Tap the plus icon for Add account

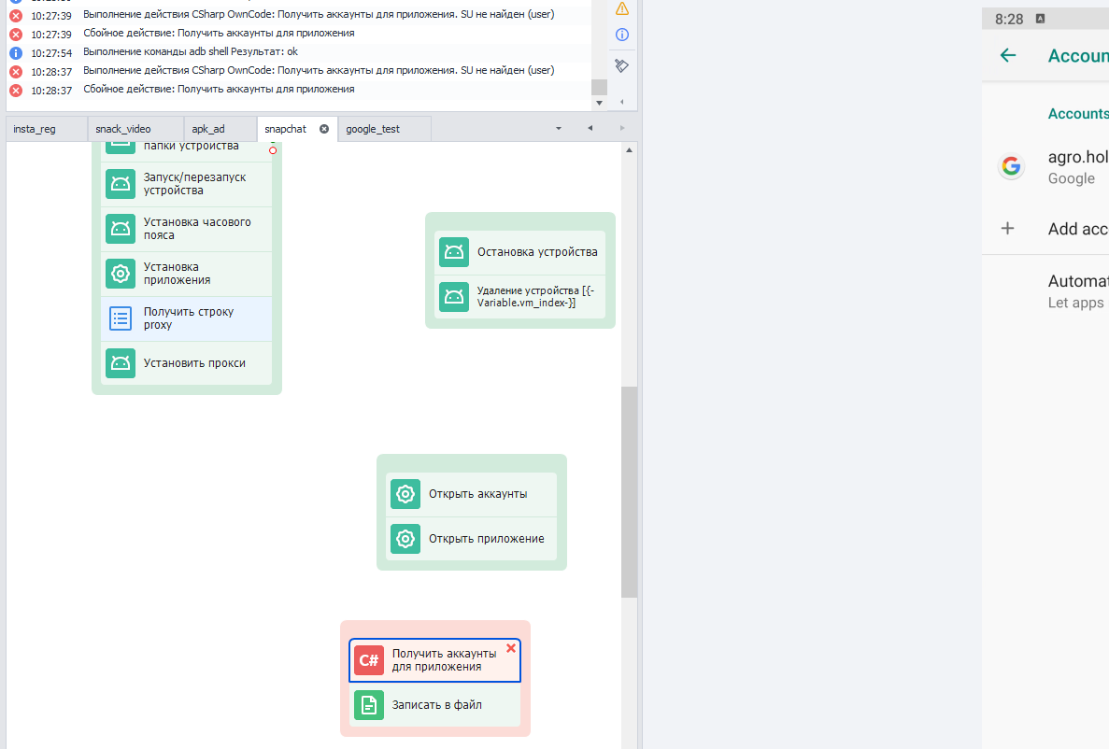point(1008,229)
